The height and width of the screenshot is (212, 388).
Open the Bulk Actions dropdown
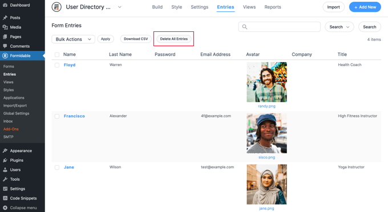click(x=73, y=39)
